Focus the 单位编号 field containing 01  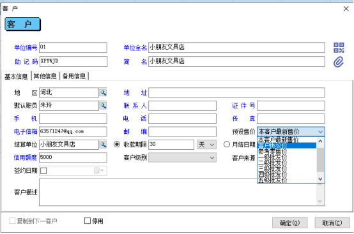tap(73, 48)
